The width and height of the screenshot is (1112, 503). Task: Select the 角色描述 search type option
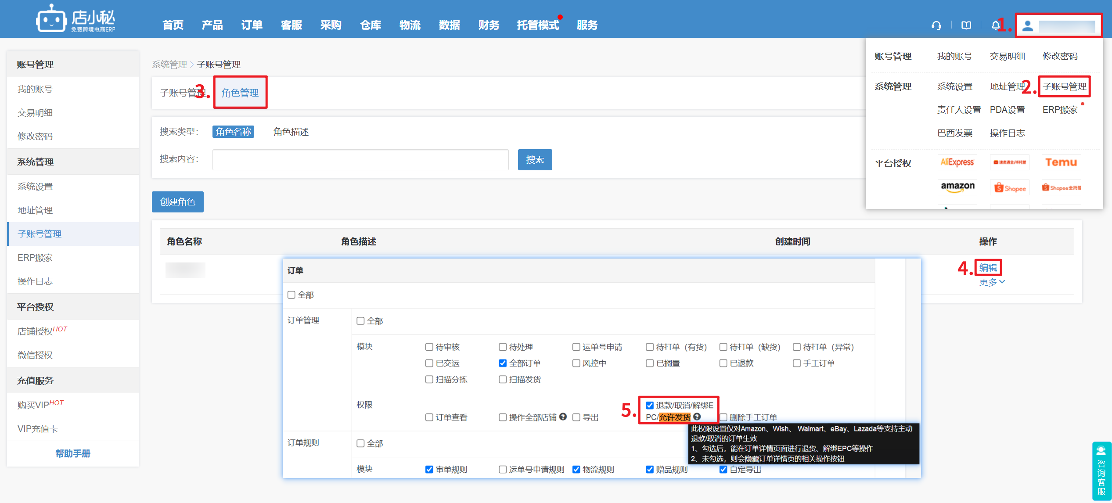tap(291, 132)
